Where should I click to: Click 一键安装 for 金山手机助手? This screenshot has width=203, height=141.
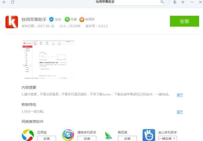(165, 139)
